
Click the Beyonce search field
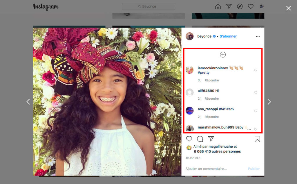(148, 6)
